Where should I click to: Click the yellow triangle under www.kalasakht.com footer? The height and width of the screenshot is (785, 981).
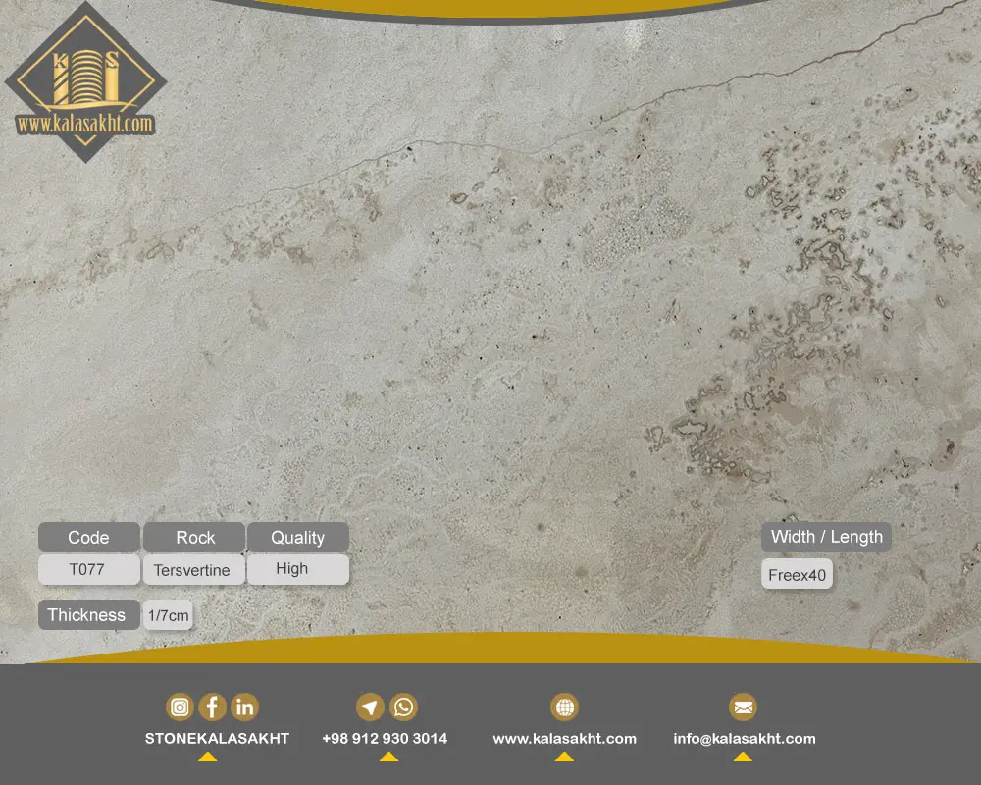pyautogui.click(x=564, y=757)
